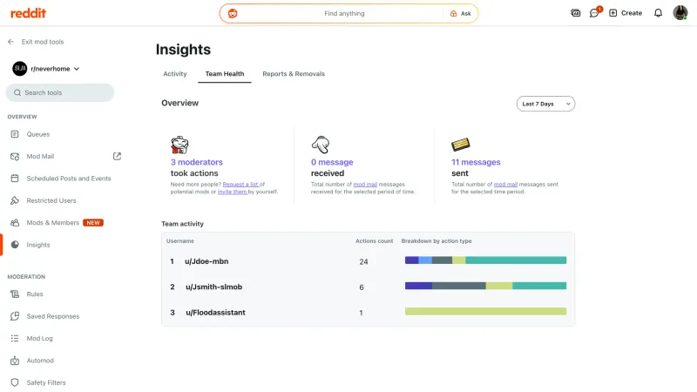Open Restricted Users icon

point(15,200)
